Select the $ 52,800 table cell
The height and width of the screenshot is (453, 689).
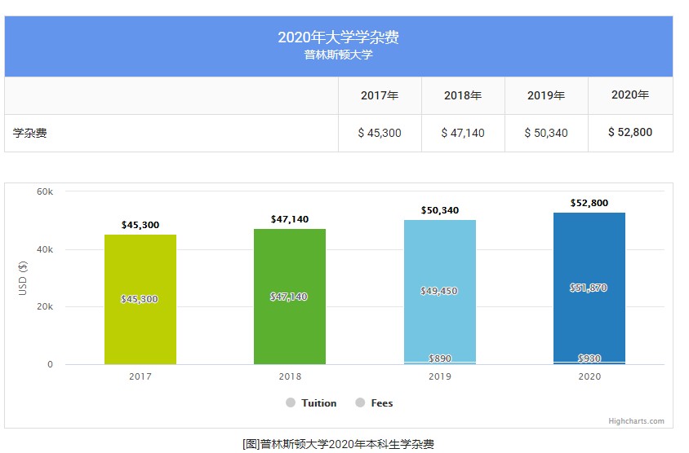[630, 133]
